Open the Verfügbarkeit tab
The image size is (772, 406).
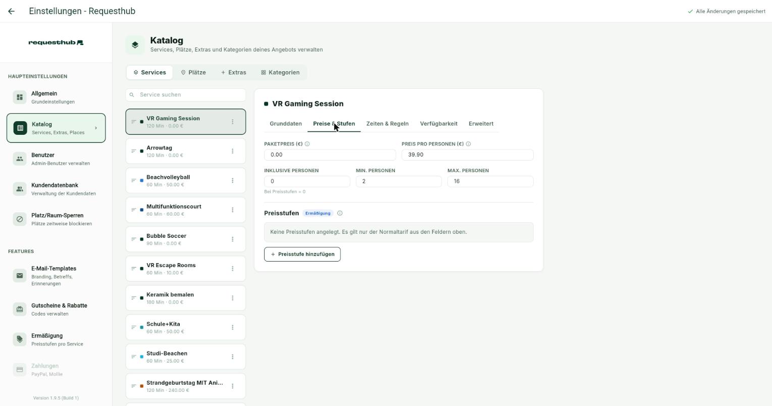[438, 124]
